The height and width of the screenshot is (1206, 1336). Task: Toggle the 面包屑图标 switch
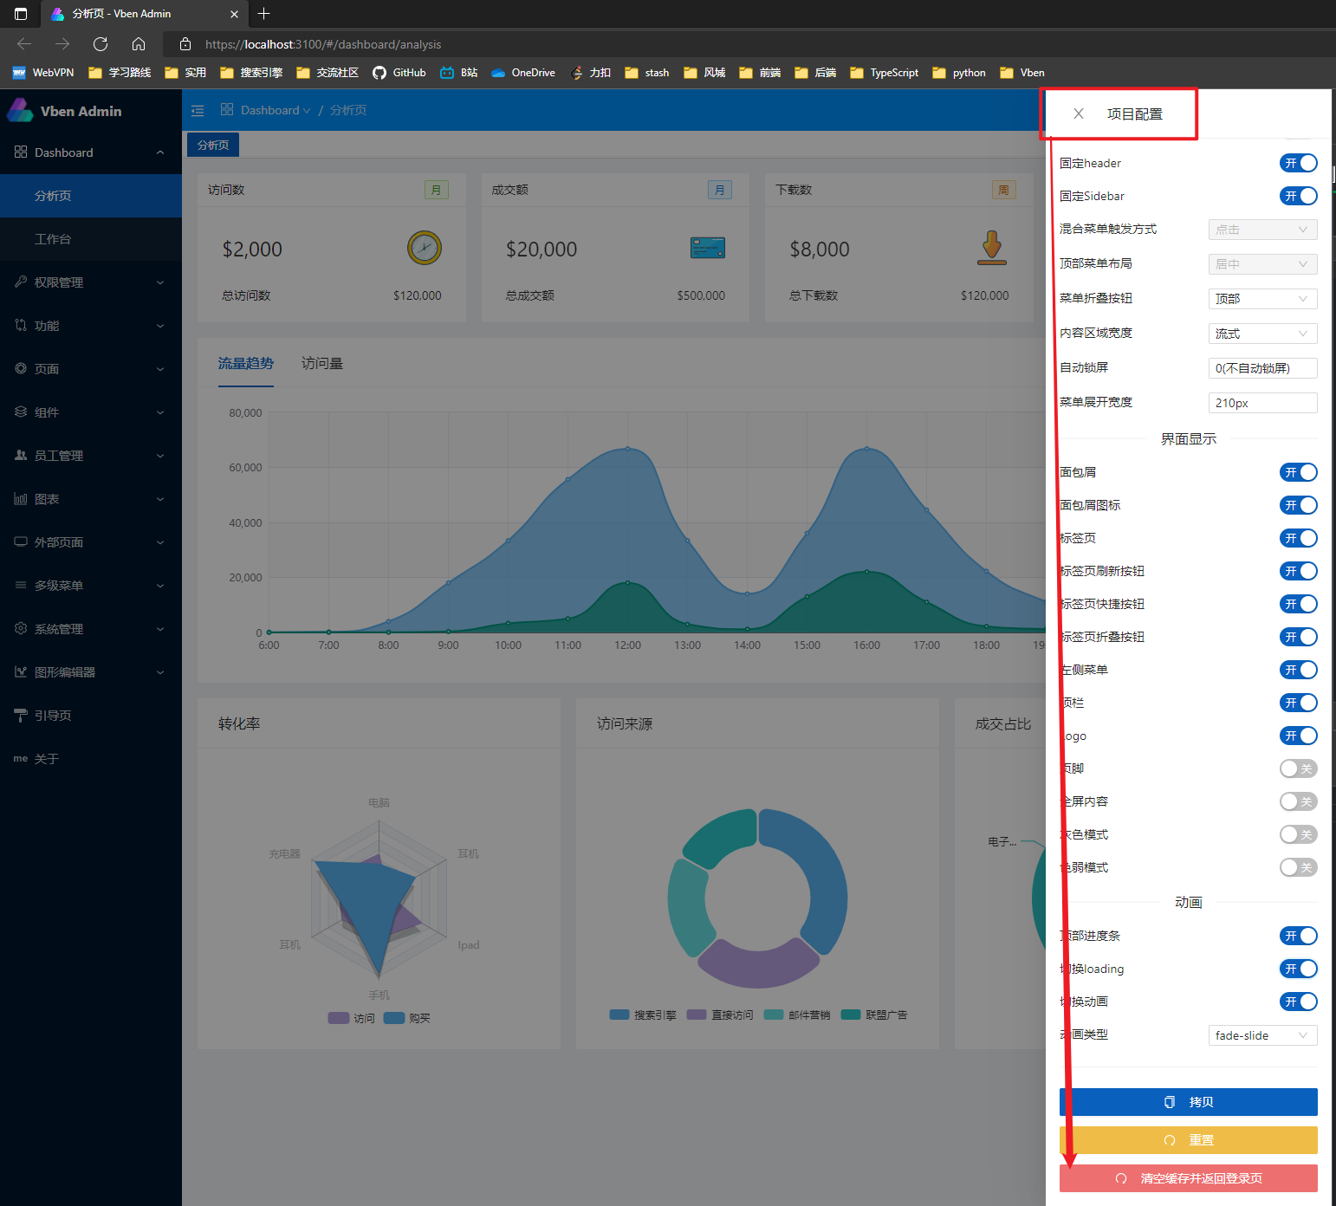(1298, 505)
